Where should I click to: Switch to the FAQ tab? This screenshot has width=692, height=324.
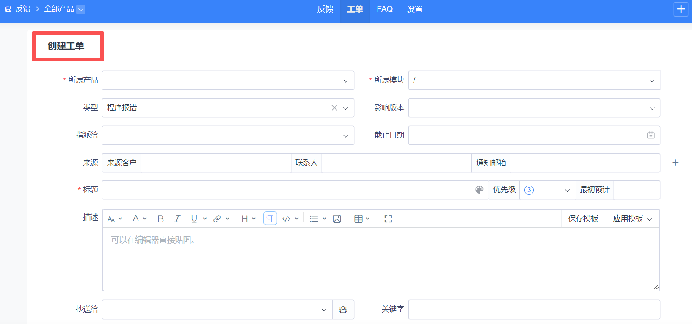point(385,9)
